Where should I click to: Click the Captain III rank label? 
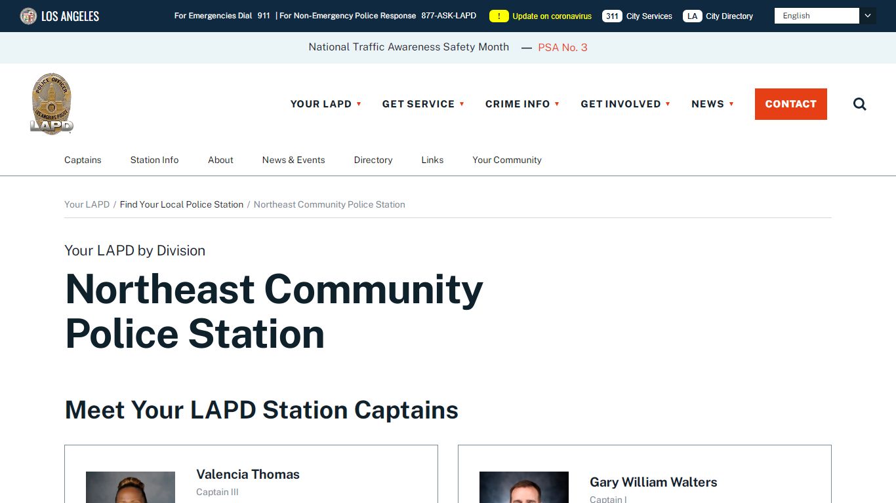coord(217,492)
